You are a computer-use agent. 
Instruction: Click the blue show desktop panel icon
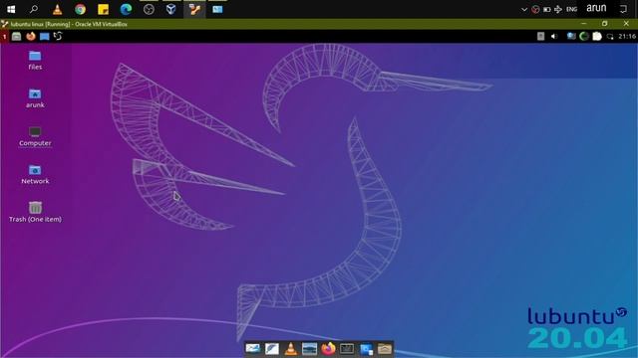44,37
